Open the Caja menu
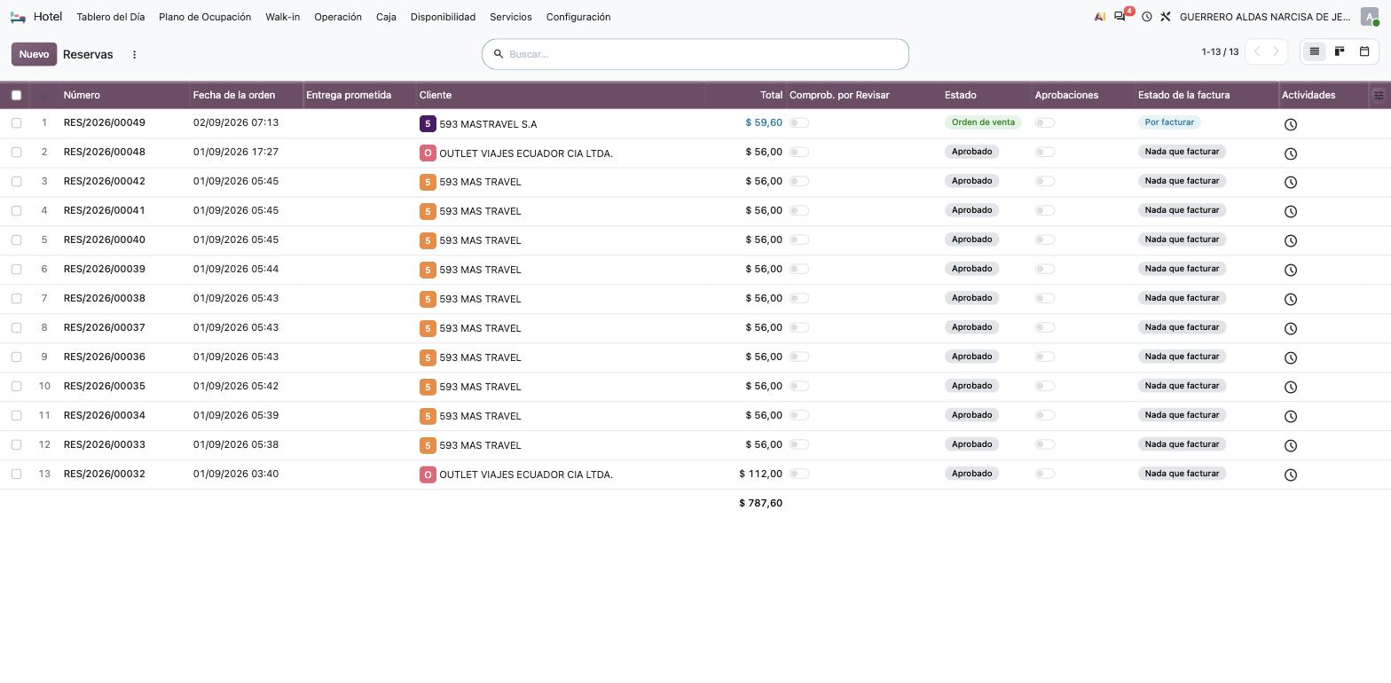 pos(386,17)
